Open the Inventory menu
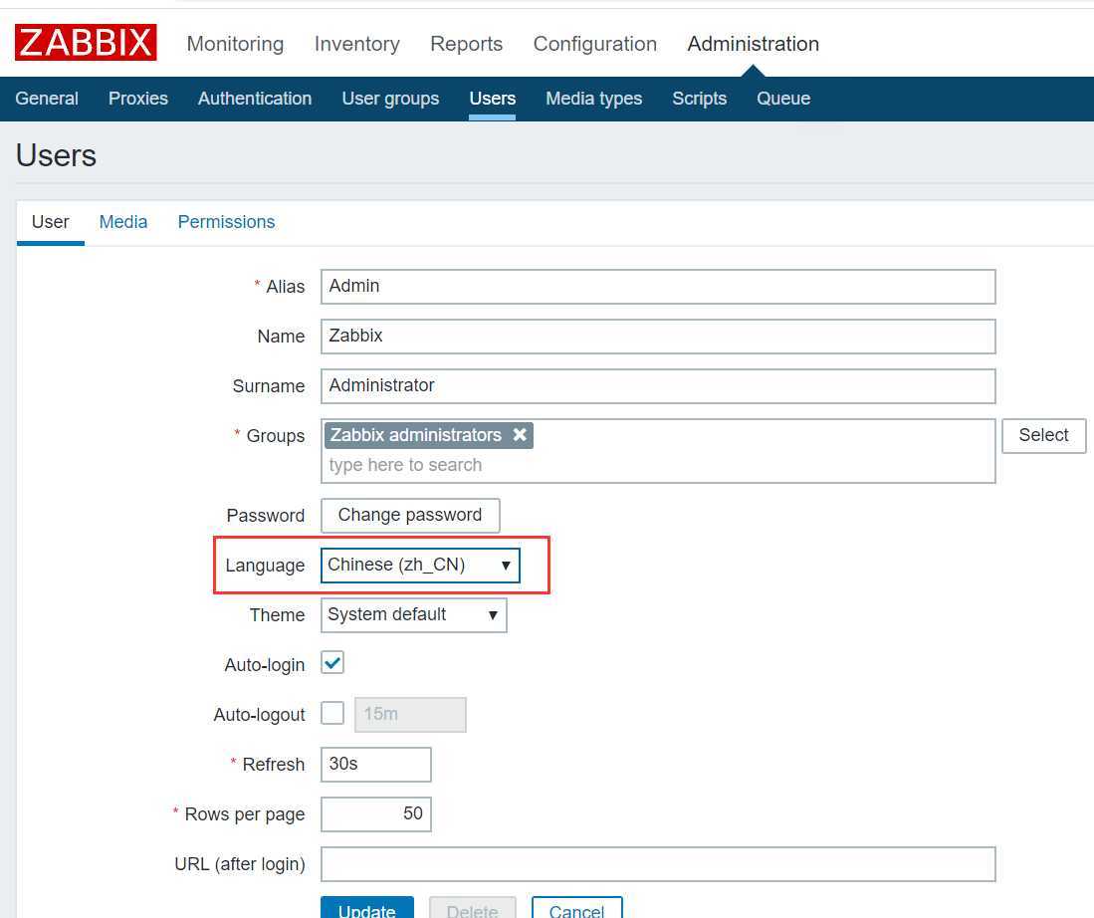Image resolution: width=1094 pixels, height=918 pixels. pos(356,44)
